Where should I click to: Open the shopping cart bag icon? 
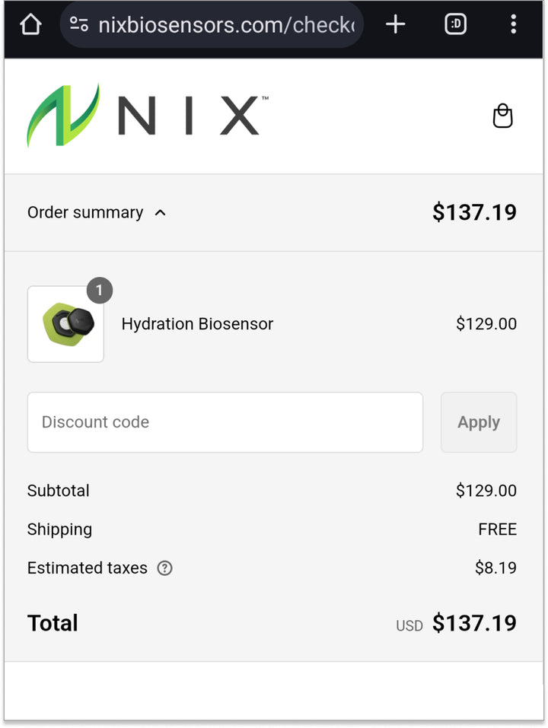click(x=503, y=116)
